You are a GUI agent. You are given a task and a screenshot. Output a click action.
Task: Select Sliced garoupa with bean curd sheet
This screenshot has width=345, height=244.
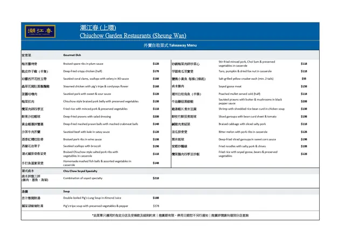pyautogui.click(x=247, y=116)
